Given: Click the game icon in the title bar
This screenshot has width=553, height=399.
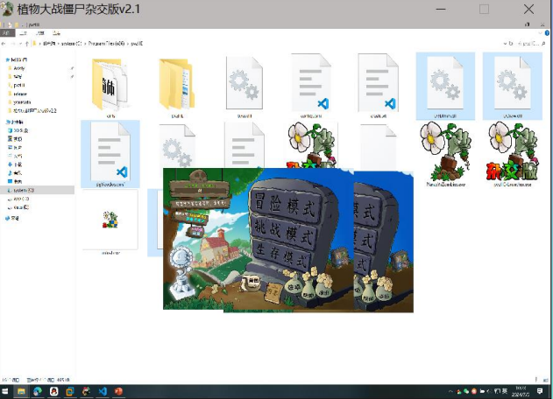Looking at the screenshot, I should [x=7, y=9].
